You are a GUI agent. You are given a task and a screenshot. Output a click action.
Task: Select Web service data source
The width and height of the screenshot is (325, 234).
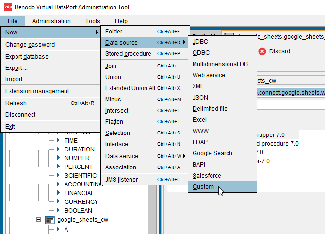pyautogui.click(x=222, y=75)
